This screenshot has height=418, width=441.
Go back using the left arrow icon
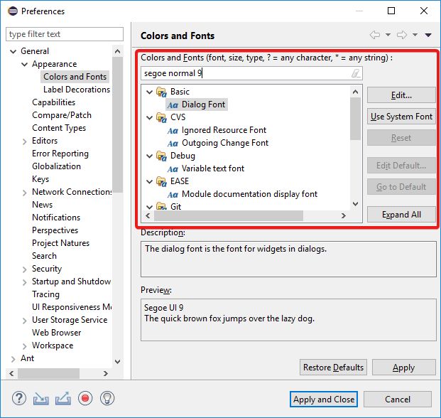375,35
